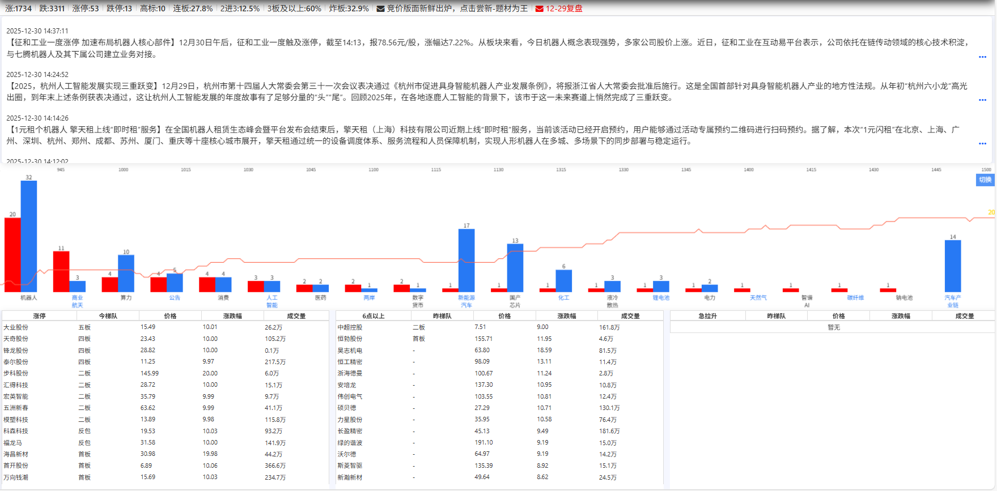Click the tall blue bar for 机器人
The width and height of the screenshot is (997, 491).
[x=29, y=236]
